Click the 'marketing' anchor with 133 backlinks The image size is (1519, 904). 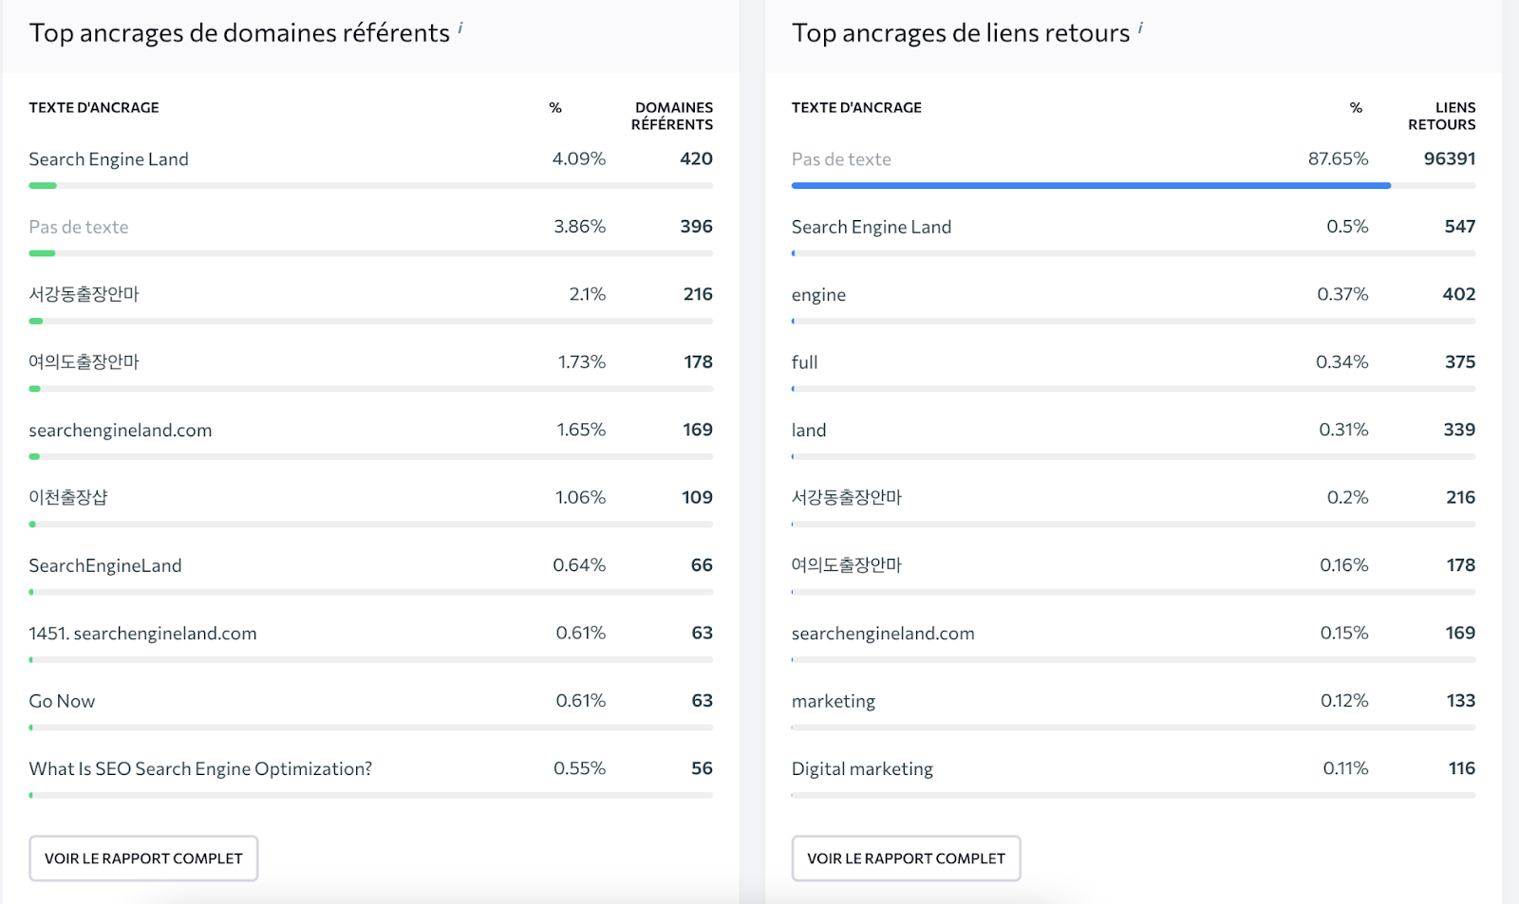834,701
